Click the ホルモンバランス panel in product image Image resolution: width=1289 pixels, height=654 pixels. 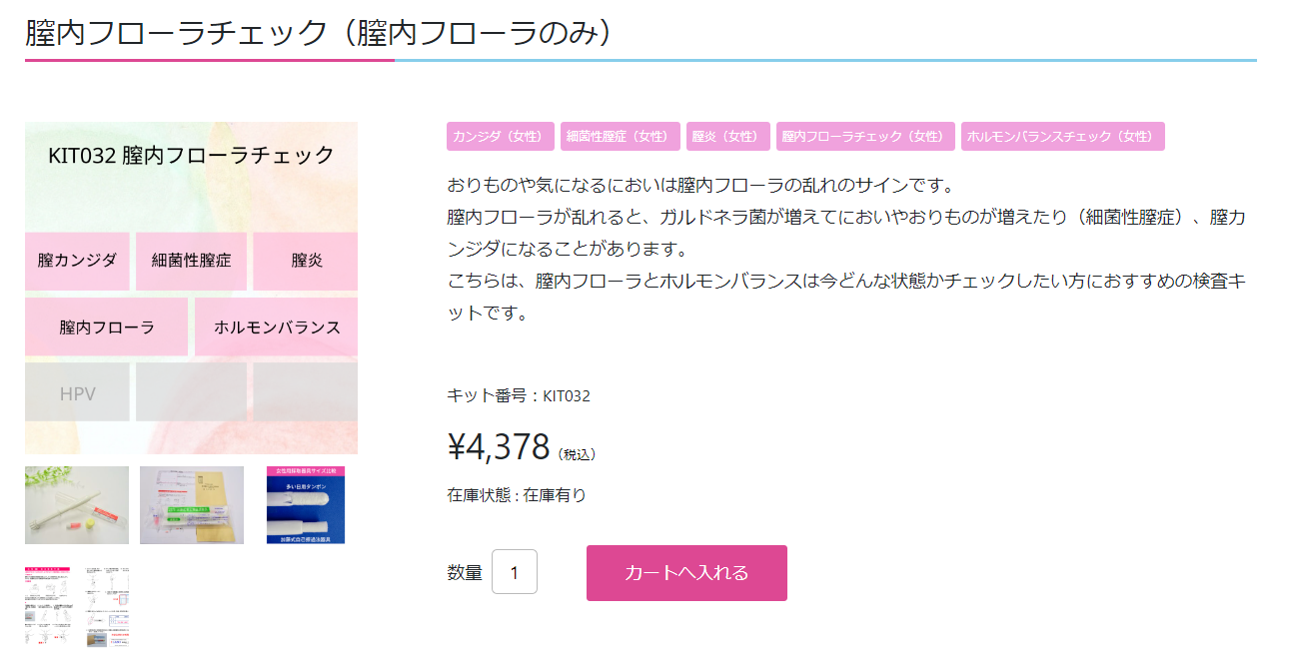click(277, 327)
